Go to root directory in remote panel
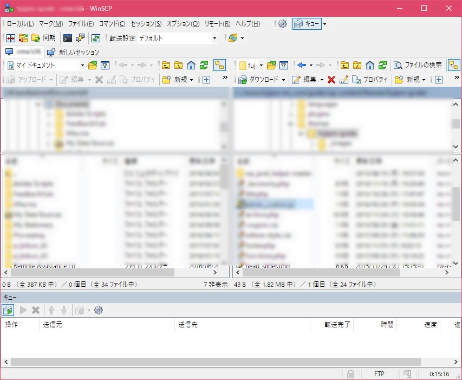This screenshot has width=462, height=380. point(357,65)
